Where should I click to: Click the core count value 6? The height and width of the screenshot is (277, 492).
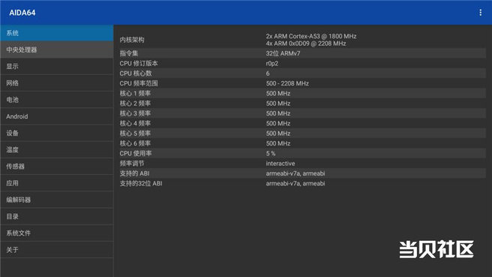click(268, 74)
